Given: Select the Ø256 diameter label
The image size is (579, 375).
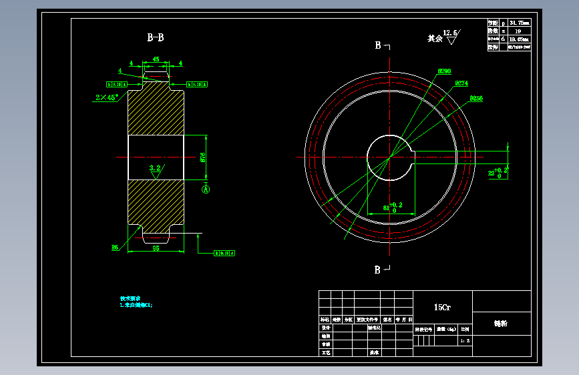Looking at the screenshot, I should pyautogui.click(x=476, y=99).
